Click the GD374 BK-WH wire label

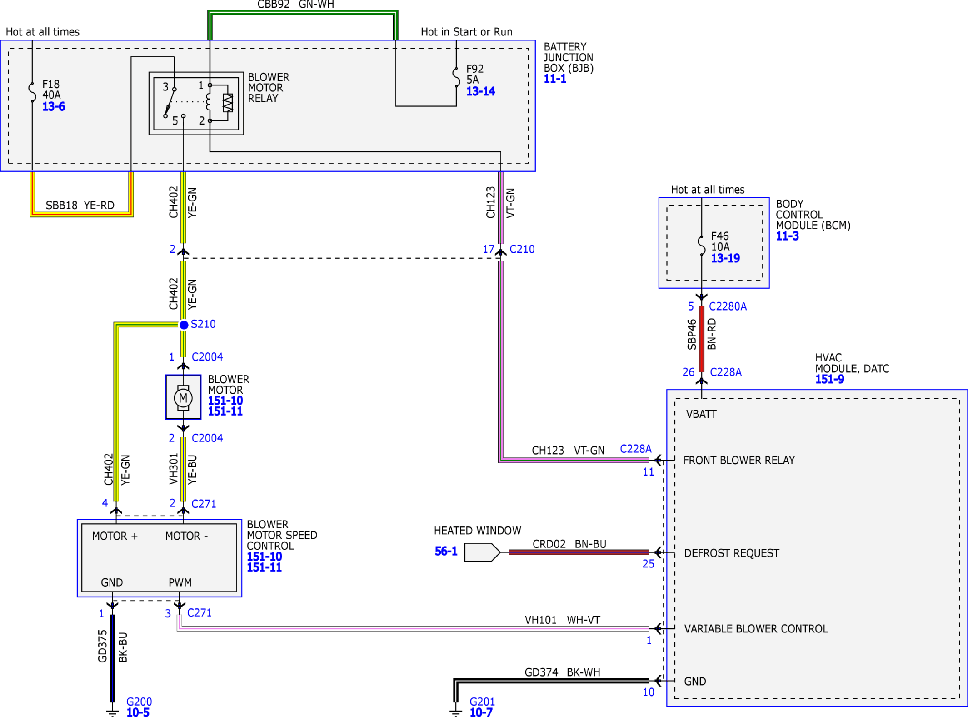[x=562, y=672]
